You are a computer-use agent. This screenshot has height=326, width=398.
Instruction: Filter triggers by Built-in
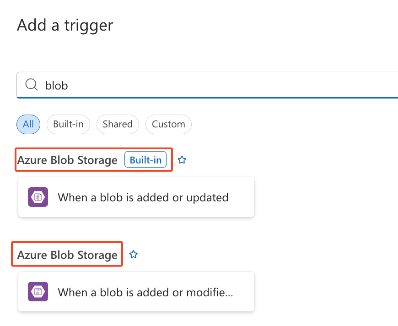coord(68,124)
